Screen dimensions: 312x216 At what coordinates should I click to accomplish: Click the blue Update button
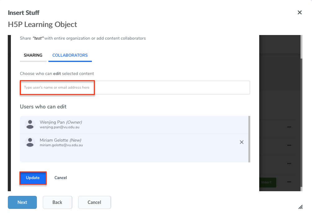[x=33, y=178]
